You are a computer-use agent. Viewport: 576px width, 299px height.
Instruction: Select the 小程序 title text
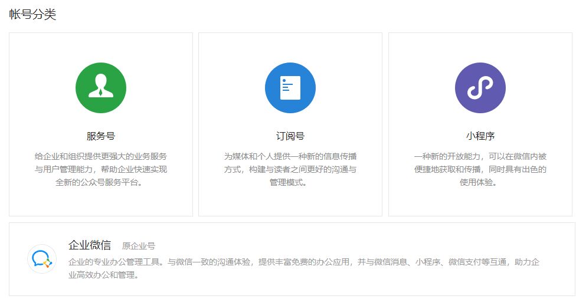pyautogui.click(x=480, y=136)
